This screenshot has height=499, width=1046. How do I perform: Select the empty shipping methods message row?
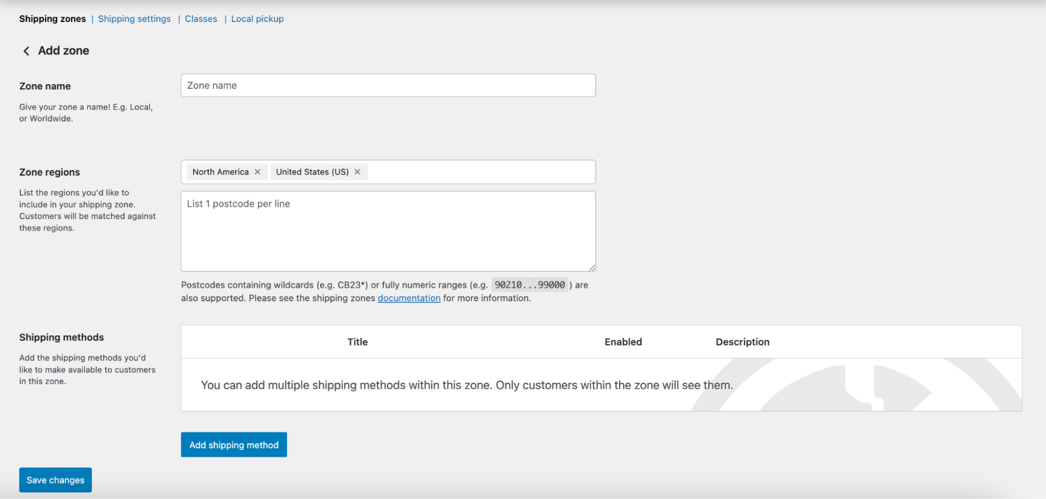[x=466, y=384]
